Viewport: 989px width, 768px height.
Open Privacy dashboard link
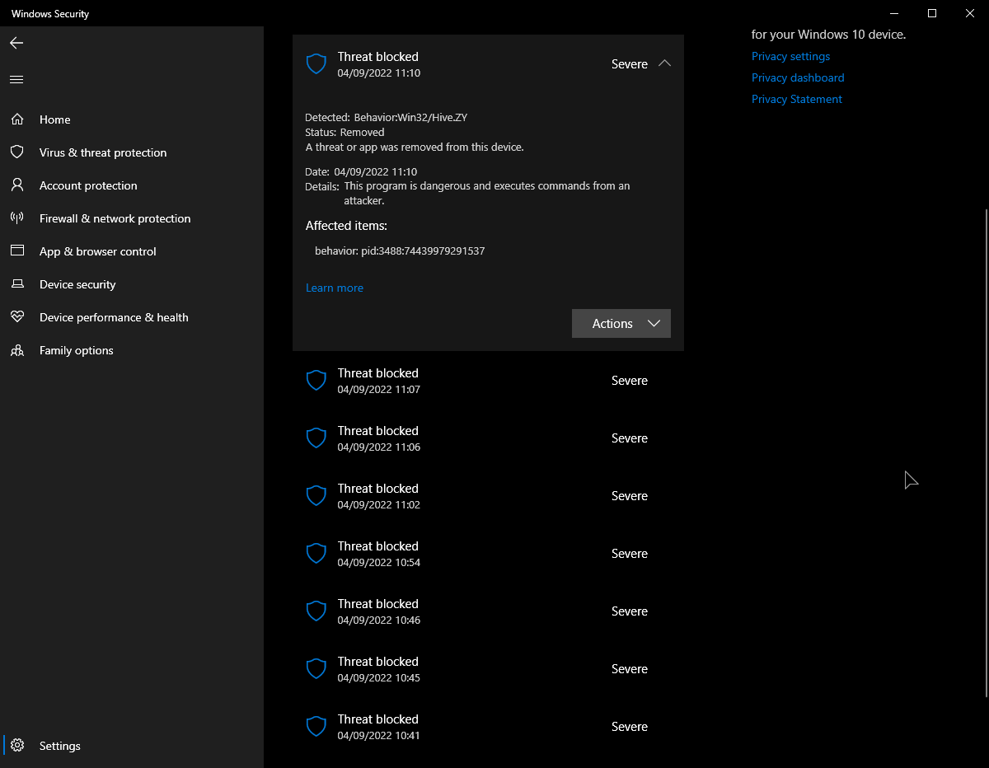(798, 77)
